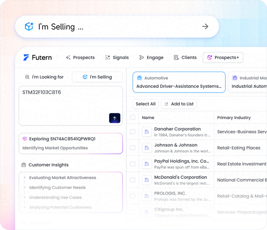Open the PayPal Holdings, Inc. company name
Viewport: 267px width, 230px height.
click(x=181, y=161)
